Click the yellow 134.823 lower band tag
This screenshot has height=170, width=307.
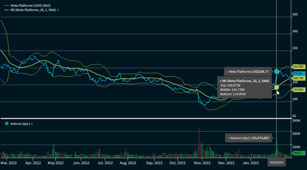pyautogui.click(x=299, y=89)
